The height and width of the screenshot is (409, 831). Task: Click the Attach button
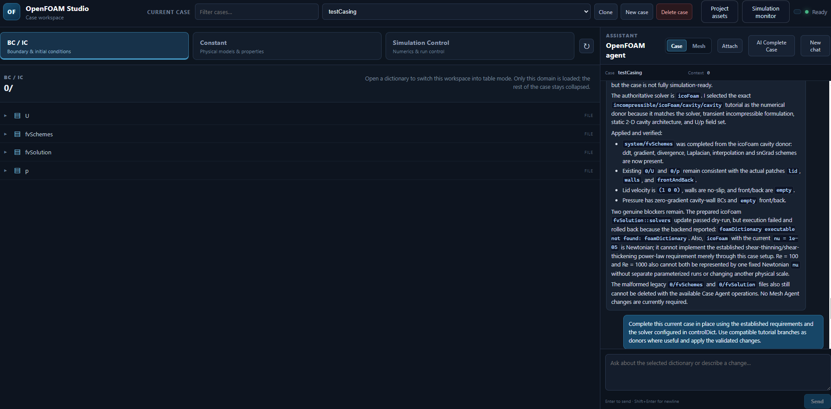point(729,46)
